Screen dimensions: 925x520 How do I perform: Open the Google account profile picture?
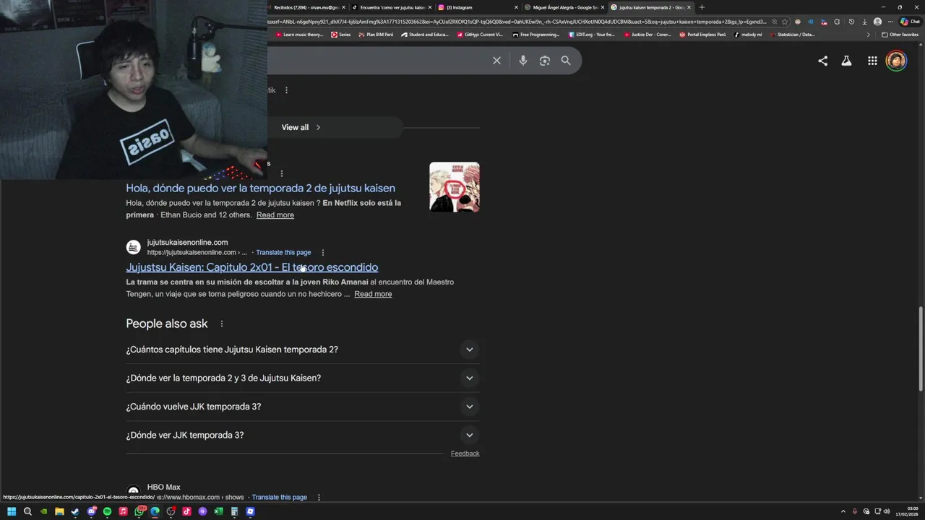[896, 61]
